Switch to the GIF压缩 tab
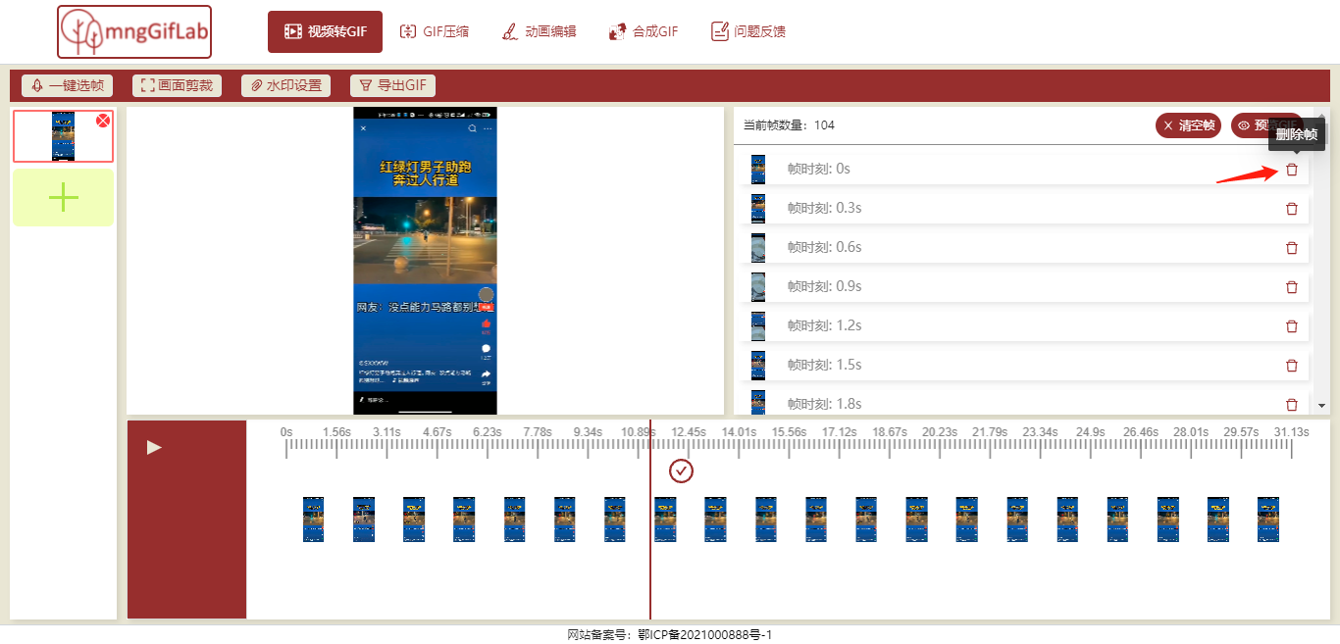 pyautogui.click(x=435, y=31)
